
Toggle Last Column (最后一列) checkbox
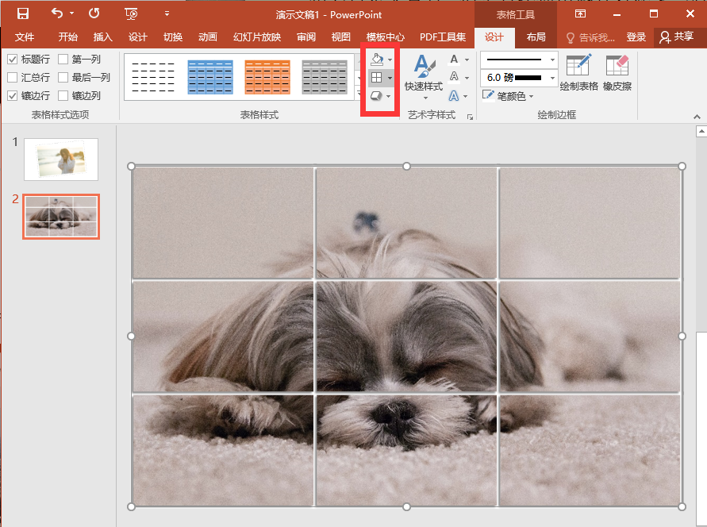tap(63, 78)
